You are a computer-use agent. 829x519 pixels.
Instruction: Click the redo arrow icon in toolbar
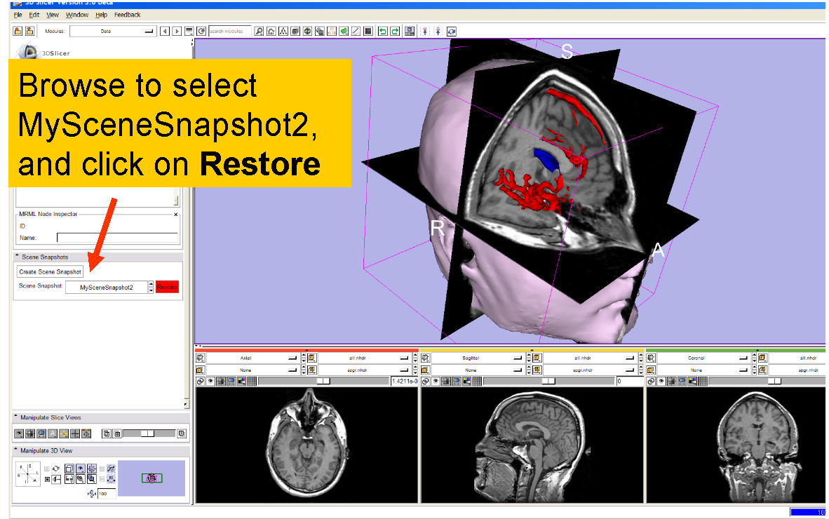395,31
